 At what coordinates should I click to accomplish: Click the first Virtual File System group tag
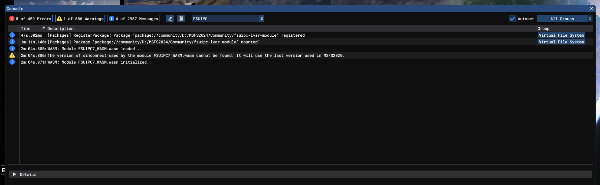(561, 35)
